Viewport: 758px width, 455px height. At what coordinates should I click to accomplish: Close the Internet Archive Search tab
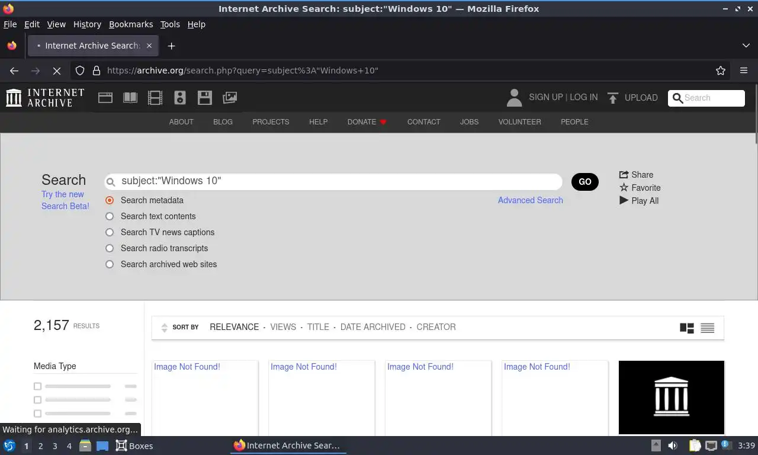149,46
